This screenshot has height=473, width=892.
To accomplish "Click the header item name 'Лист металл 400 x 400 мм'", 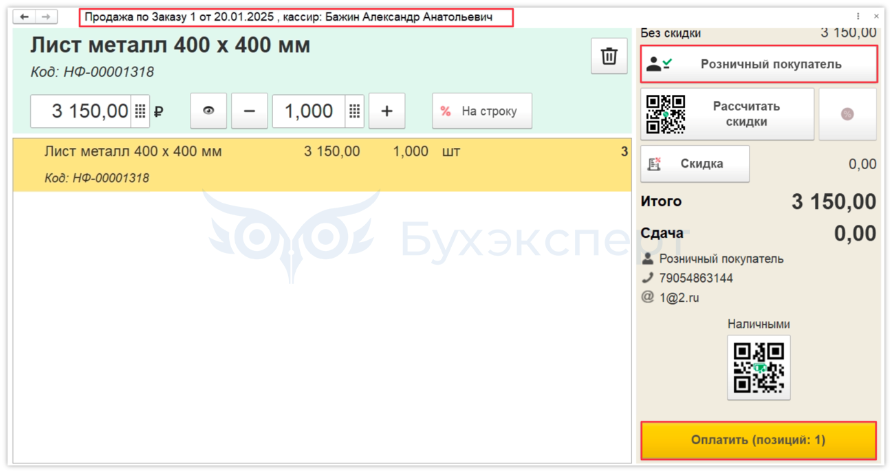I will pyautogui.click(x=170, y=45).
